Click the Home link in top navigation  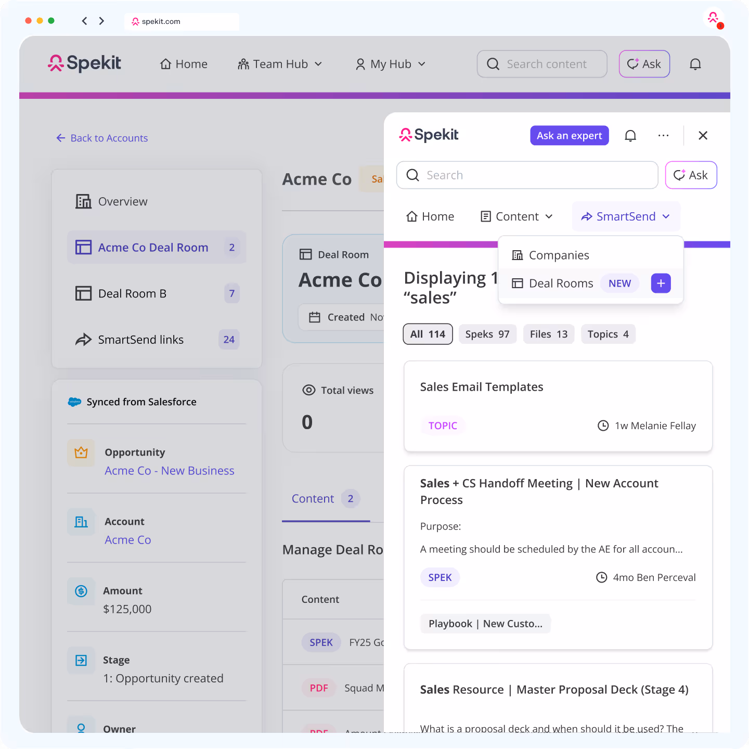pyautogui.click(x=184, y=64)
